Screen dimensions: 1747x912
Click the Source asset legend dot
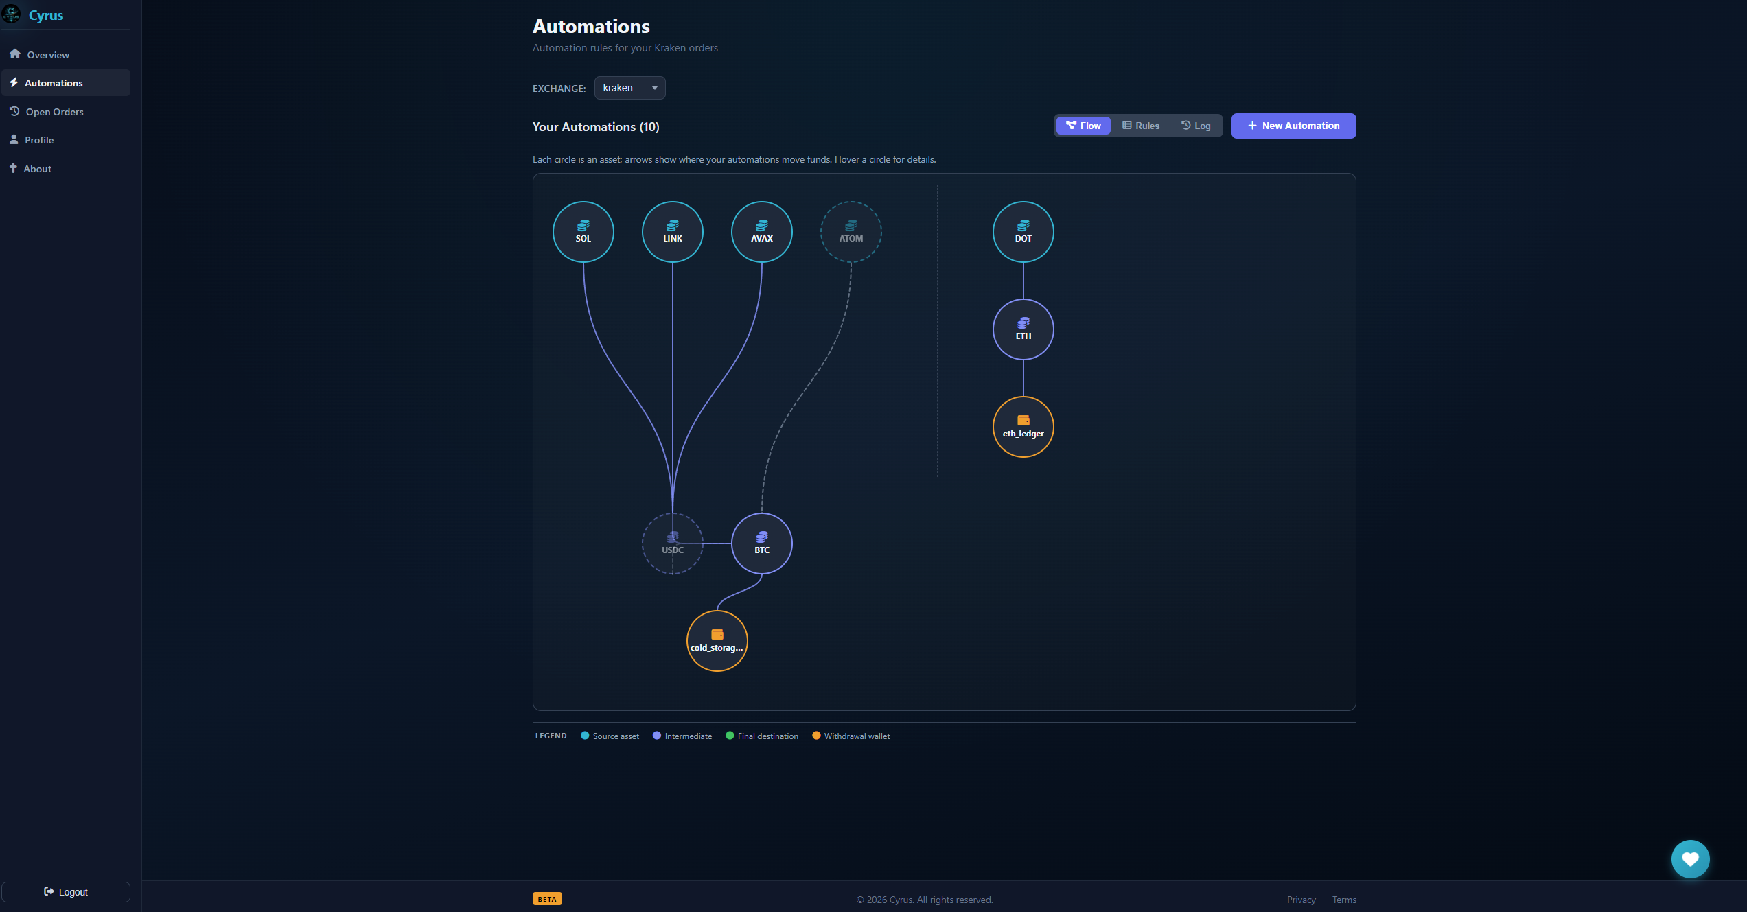tap(585, 736)
